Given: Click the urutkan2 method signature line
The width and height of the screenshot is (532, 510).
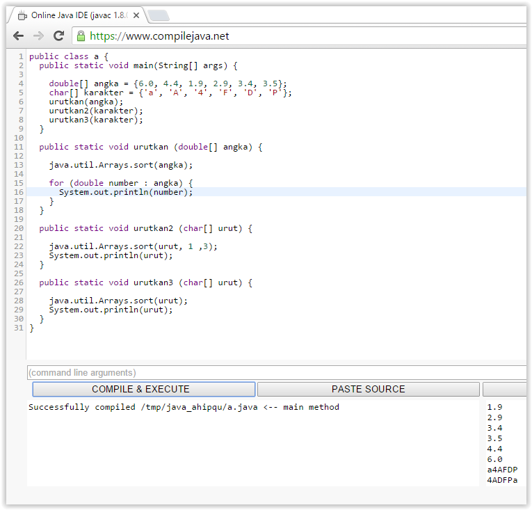Looking at the screenshot, I should pos(145,228).
